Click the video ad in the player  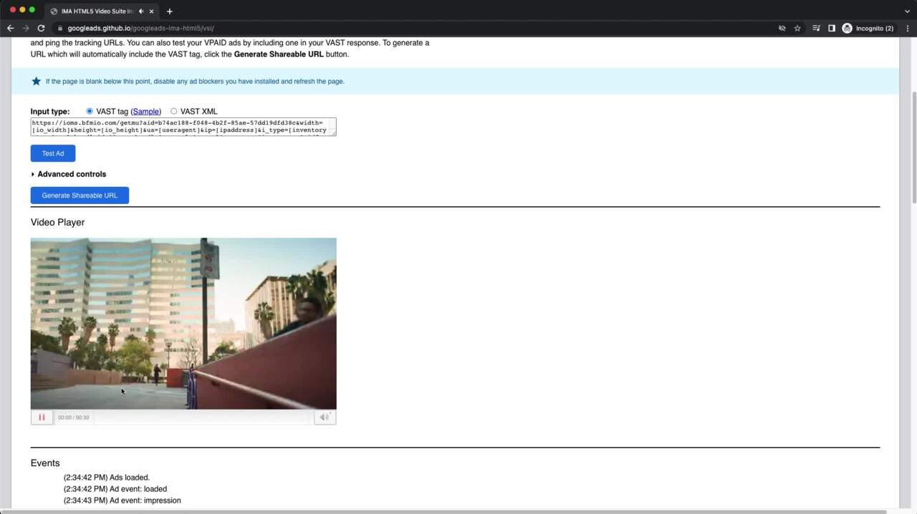coord(183,324)
